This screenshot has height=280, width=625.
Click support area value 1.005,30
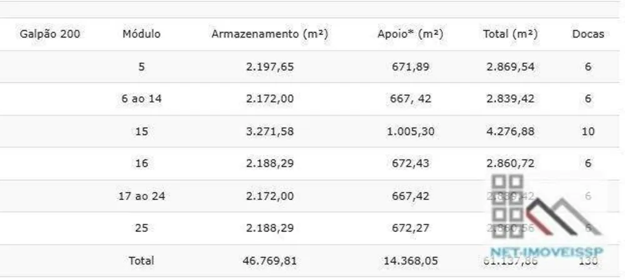[411, 131]
